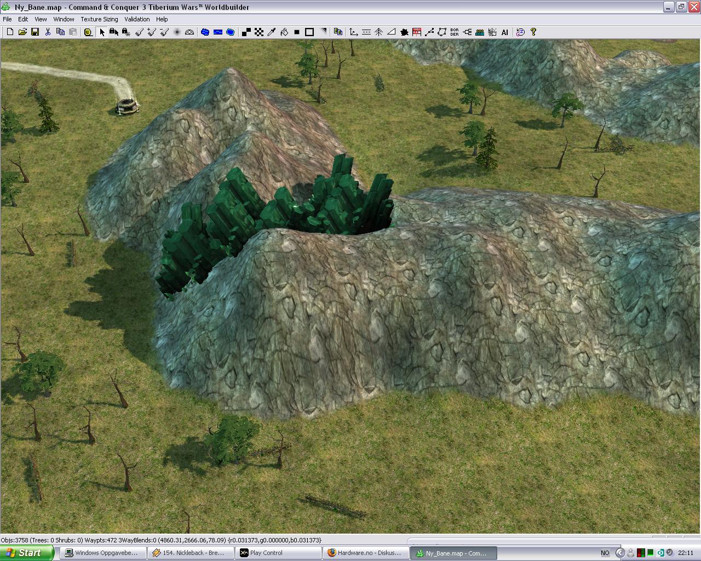Select the blue lake water tool
This screenshot has height=561, width=701.
point(205,32)
